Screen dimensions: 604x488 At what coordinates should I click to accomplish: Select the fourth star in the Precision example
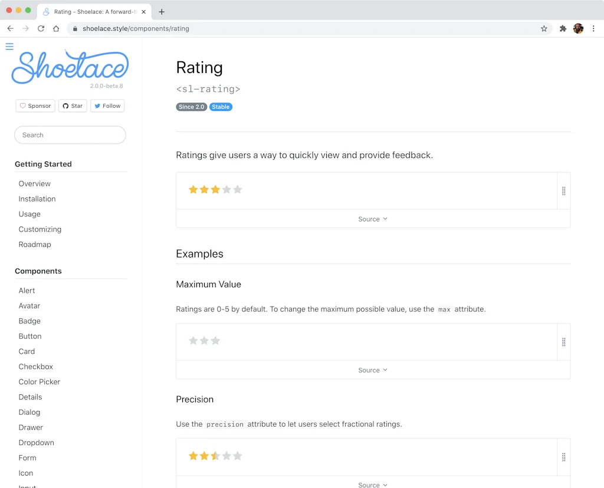coord(226,456)
